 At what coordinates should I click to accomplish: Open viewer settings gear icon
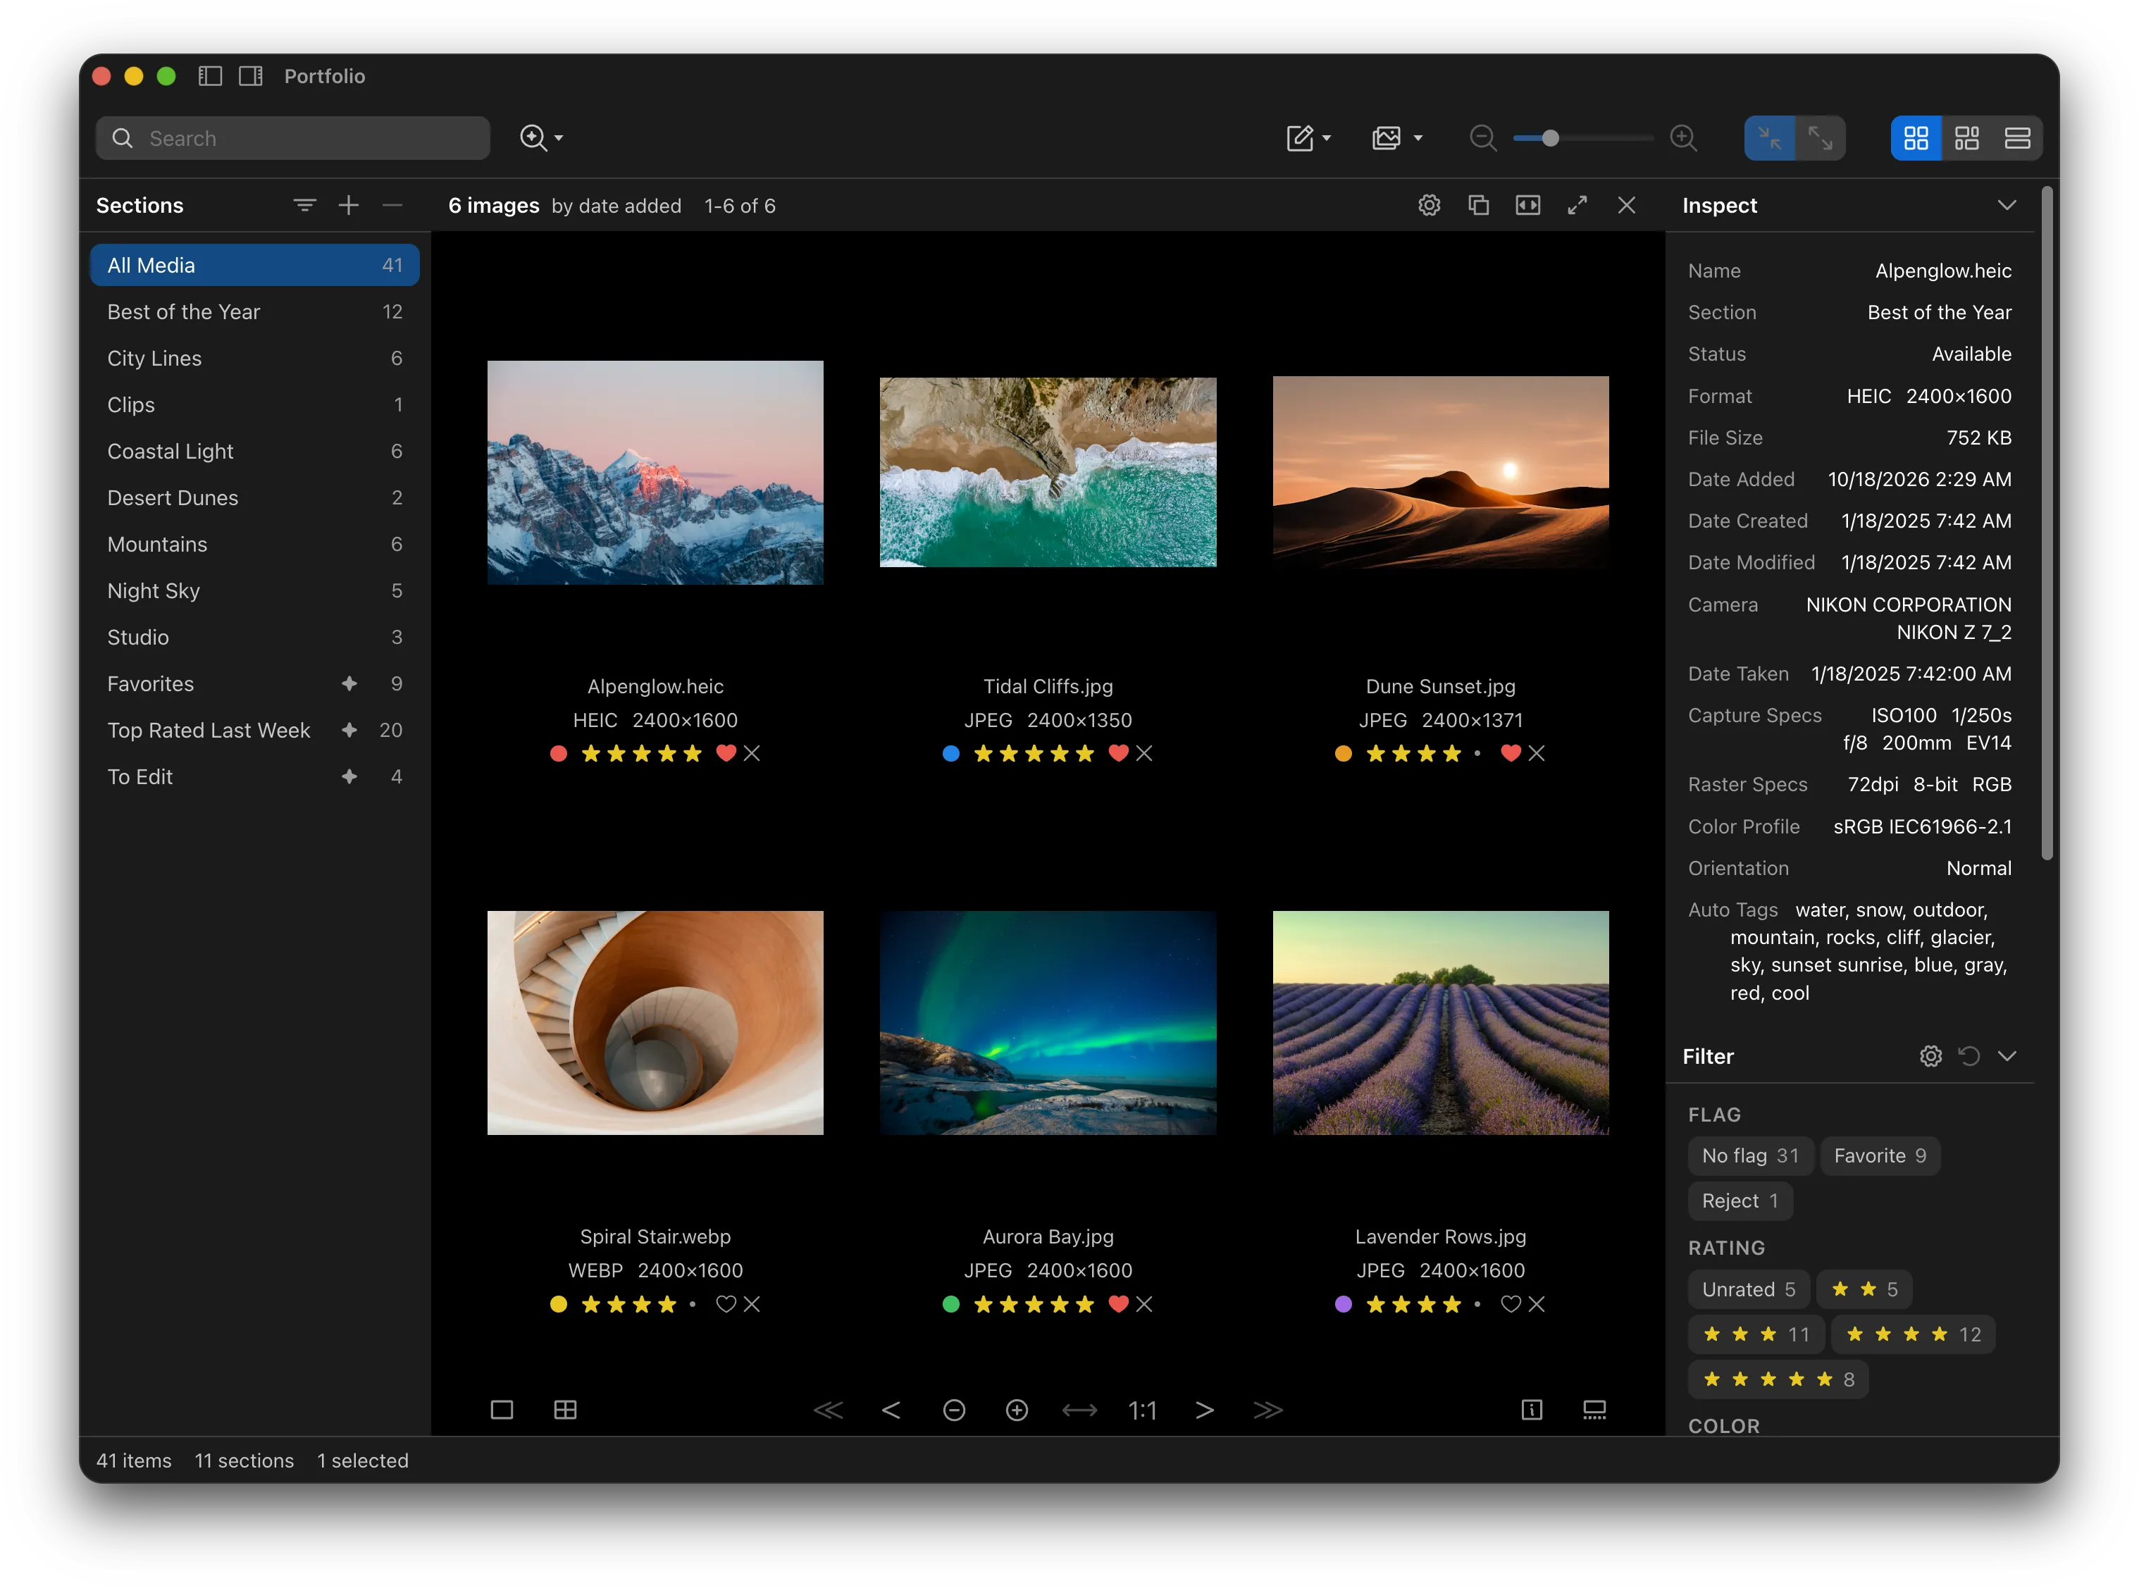pyautogui.click(x=1430, y=205)
